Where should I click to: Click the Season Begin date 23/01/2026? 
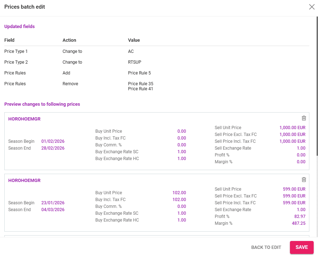pos(53,202)
